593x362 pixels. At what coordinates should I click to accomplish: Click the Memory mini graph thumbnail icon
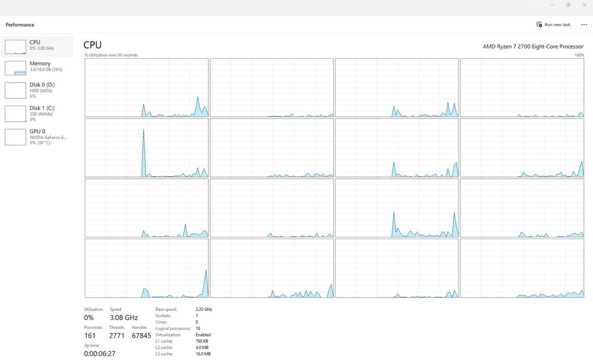click(15, 68)
